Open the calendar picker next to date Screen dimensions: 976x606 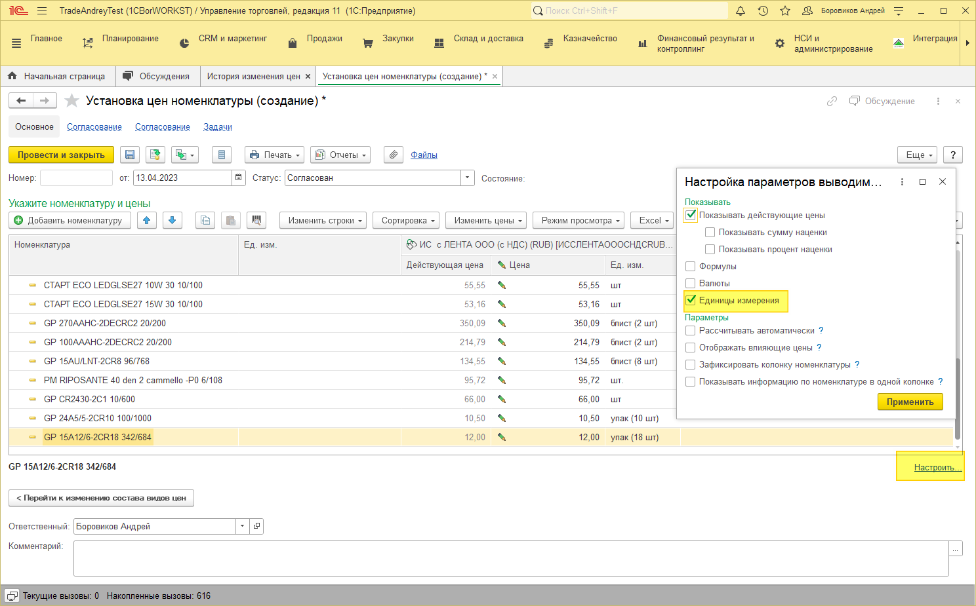click(239, 178)
